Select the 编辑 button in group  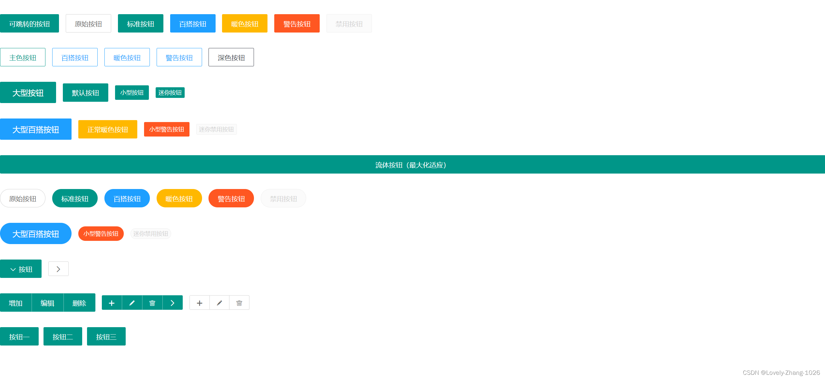coord(47,303)
